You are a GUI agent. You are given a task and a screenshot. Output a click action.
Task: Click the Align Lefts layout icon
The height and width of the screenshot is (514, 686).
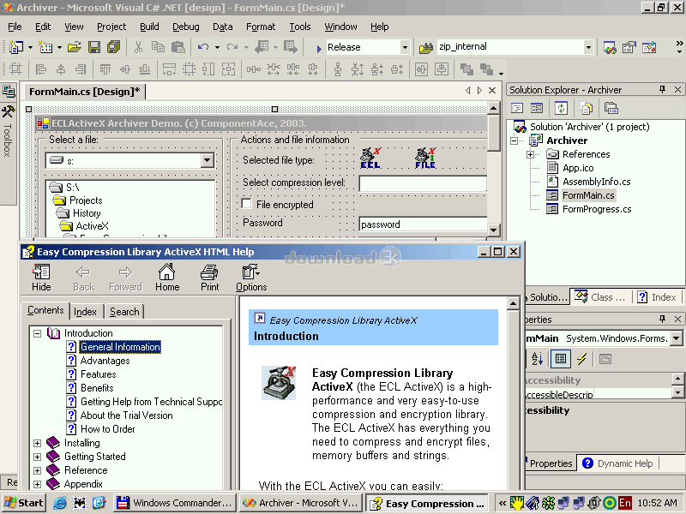(41, 69)
